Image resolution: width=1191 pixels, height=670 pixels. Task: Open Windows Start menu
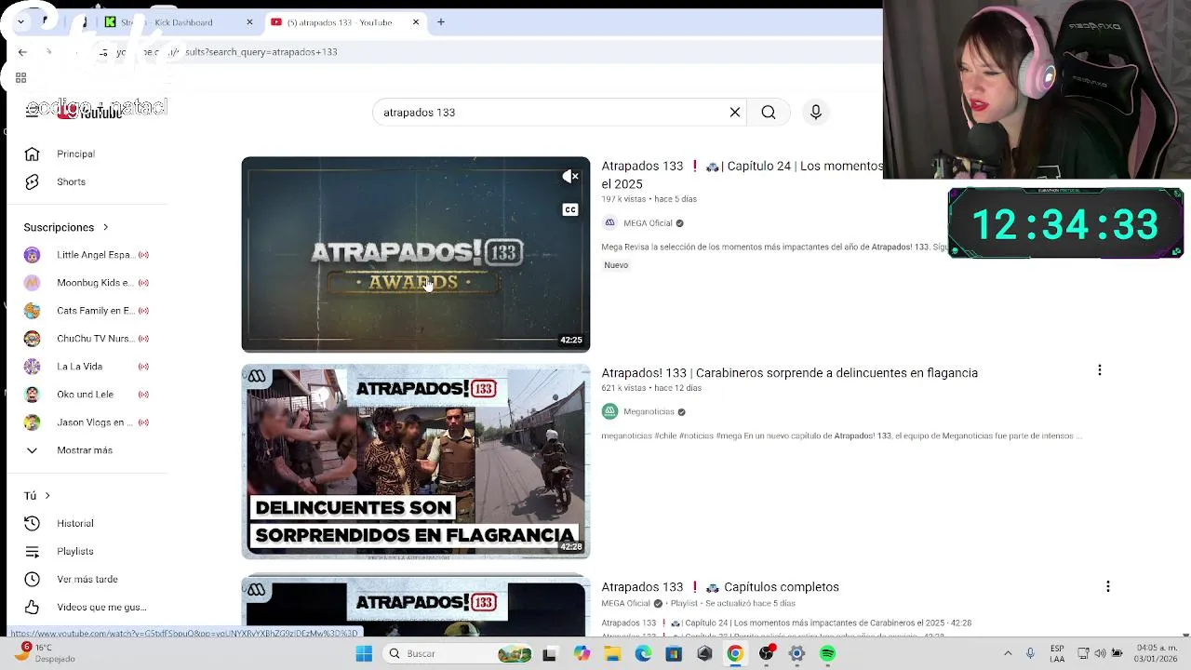point(364,653)
